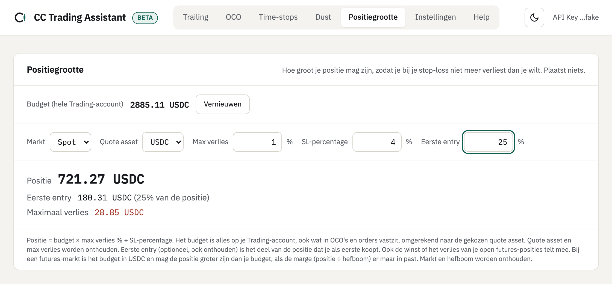Open the Trailing tab
Screen dimensions: 612x284
click(x=196, y=17)
